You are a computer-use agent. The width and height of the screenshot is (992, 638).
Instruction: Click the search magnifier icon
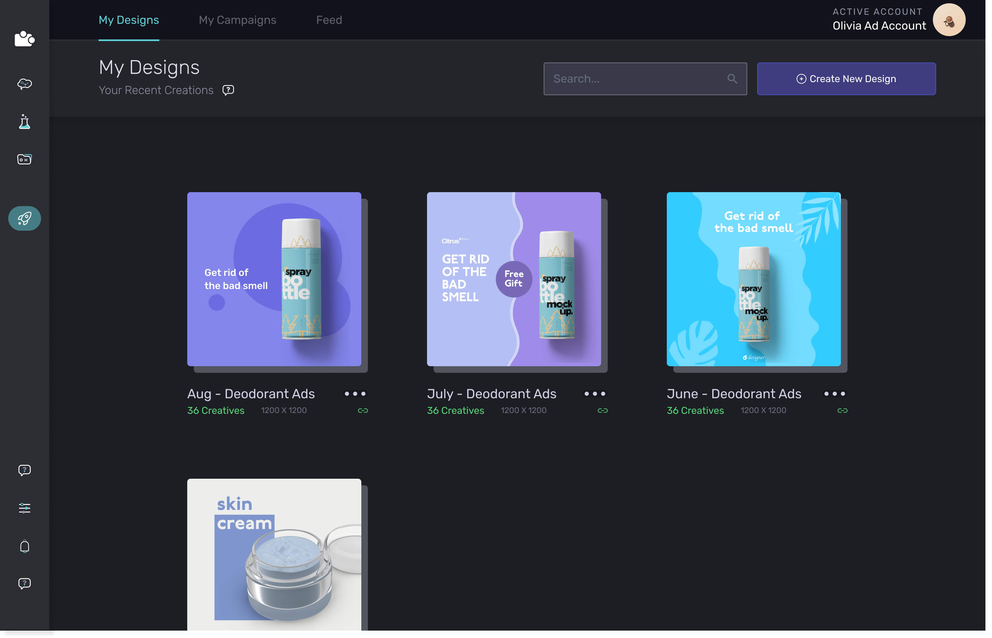click(732, 79)
